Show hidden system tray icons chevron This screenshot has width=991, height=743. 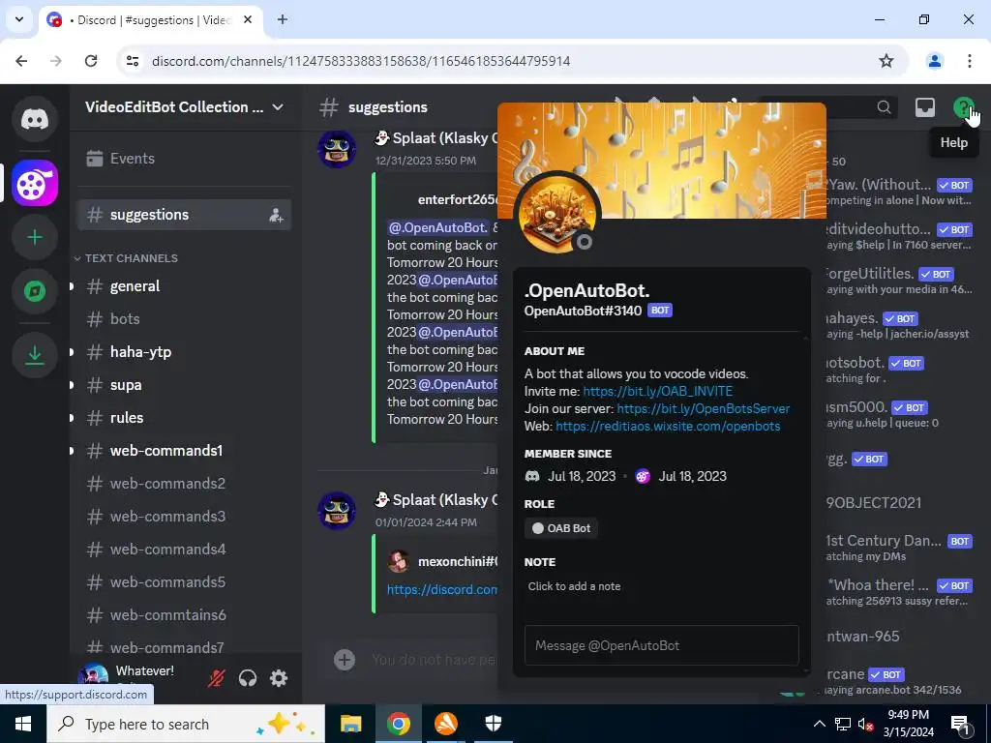click(x=819, y=724)
